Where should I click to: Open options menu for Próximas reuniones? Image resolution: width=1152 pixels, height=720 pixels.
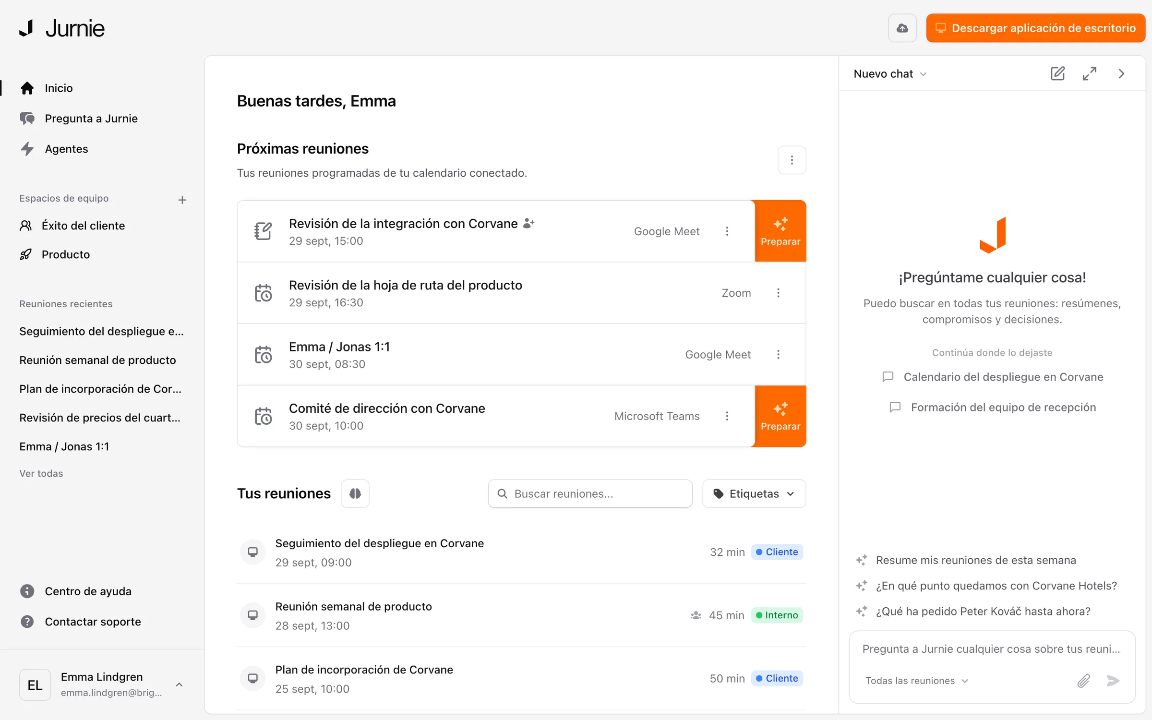click(792, 160)
